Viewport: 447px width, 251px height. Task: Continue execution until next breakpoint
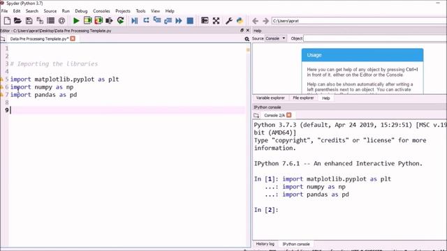click(179, 20)
